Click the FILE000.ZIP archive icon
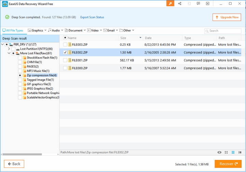This screenshot has height=172, width=246. pos(69,68)
